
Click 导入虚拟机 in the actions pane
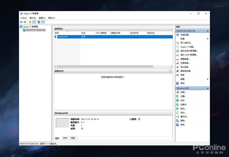click(186, 43)
